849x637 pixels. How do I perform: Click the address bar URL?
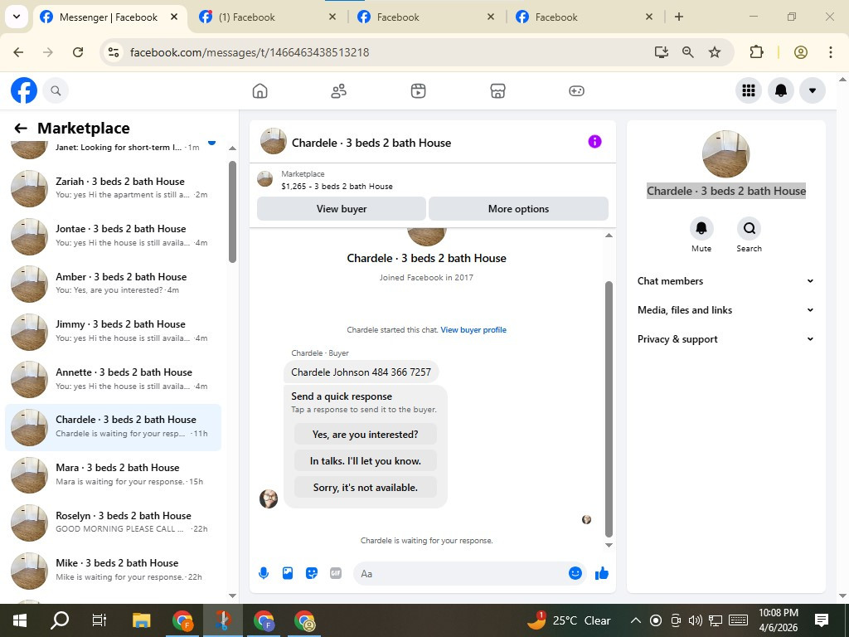pos(250,52)
